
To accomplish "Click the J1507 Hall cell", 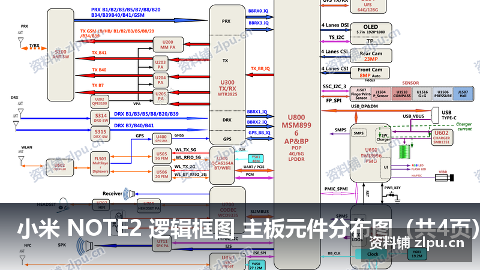I will [x=463, y=94].
